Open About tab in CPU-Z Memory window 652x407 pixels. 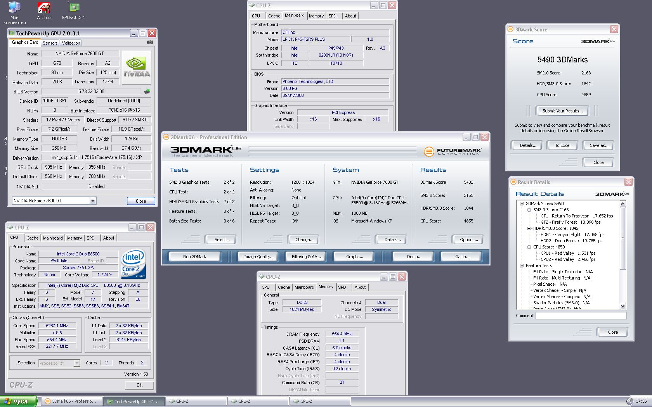coord(360,287)
